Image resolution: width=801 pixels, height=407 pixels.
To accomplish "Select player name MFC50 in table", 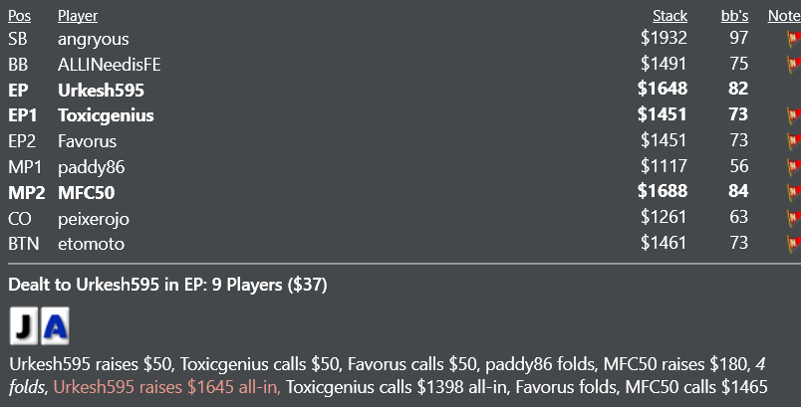I will pyautogui.click(x=87, y=193).
